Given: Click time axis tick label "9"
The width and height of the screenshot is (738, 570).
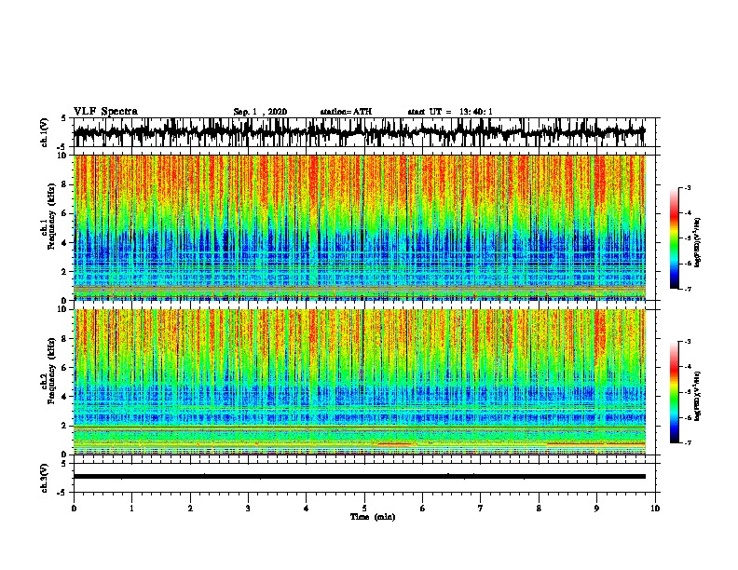Looking at the screenshot, I should point(596,509).
